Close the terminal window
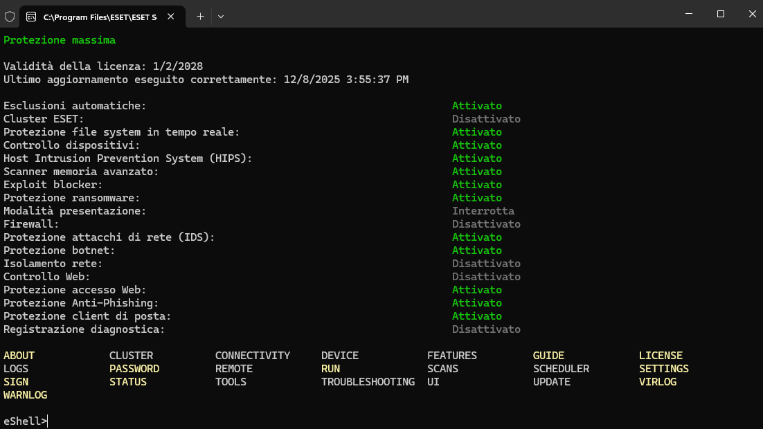This screenshot has width=763, height=429. tap(752, 14)
